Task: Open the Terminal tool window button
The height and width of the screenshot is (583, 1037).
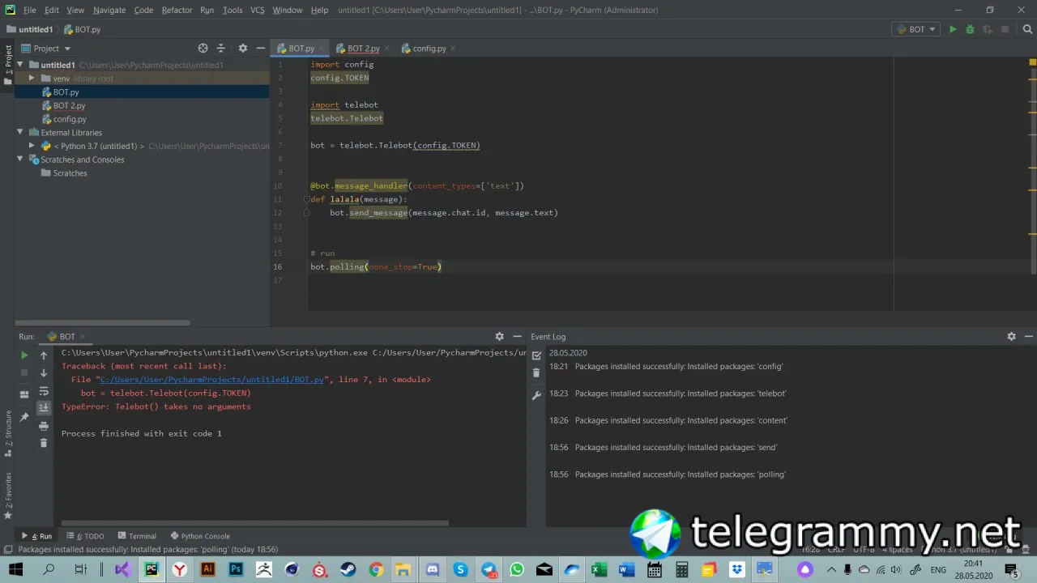Action: [137, 536]
